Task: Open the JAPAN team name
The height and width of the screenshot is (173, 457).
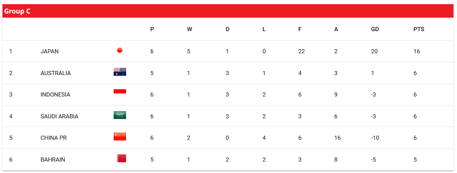Action: [49, 51]
